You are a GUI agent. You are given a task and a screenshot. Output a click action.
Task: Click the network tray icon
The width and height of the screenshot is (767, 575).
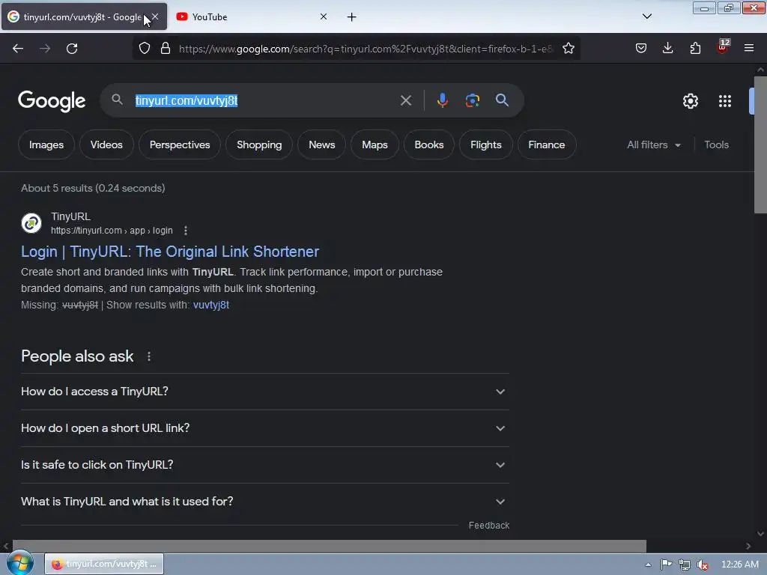pyautogui.click(x=685, y=565)
